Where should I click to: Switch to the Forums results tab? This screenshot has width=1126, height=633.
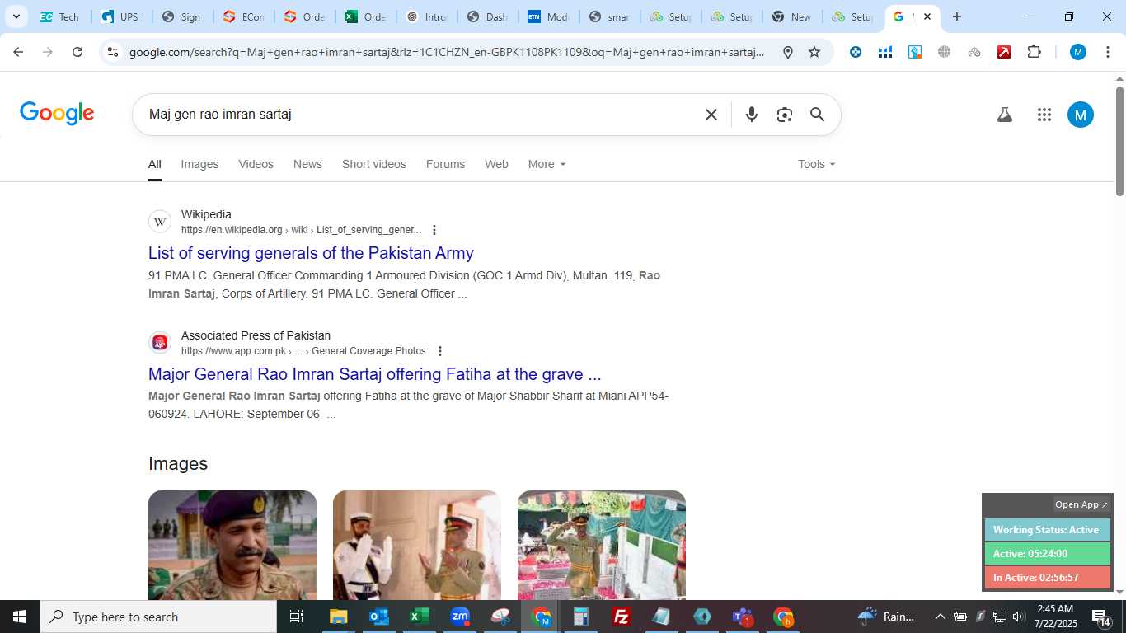coord(445,164)
